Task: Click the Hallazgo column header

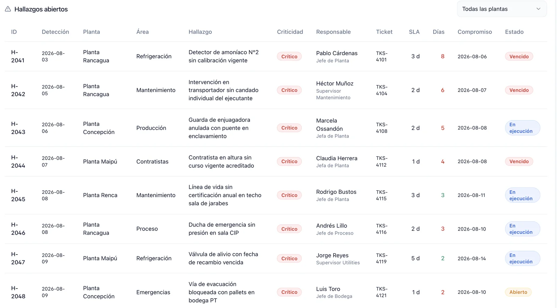Action: [200, 32]
